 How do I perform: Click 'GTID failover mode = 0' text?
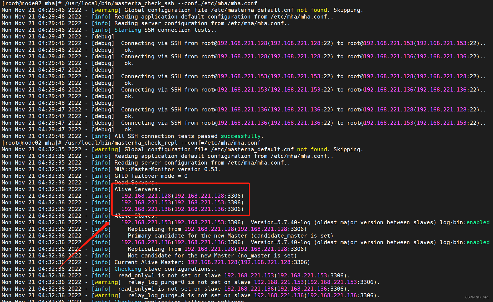tap(151, 176)
